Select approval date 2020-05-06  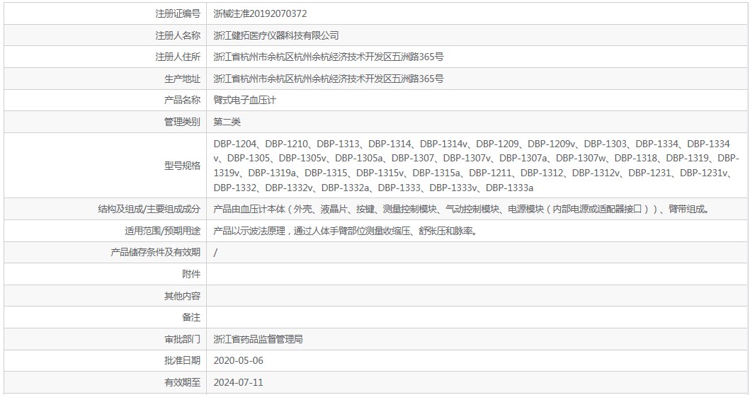pyautogui.click(x=238, y=360)
